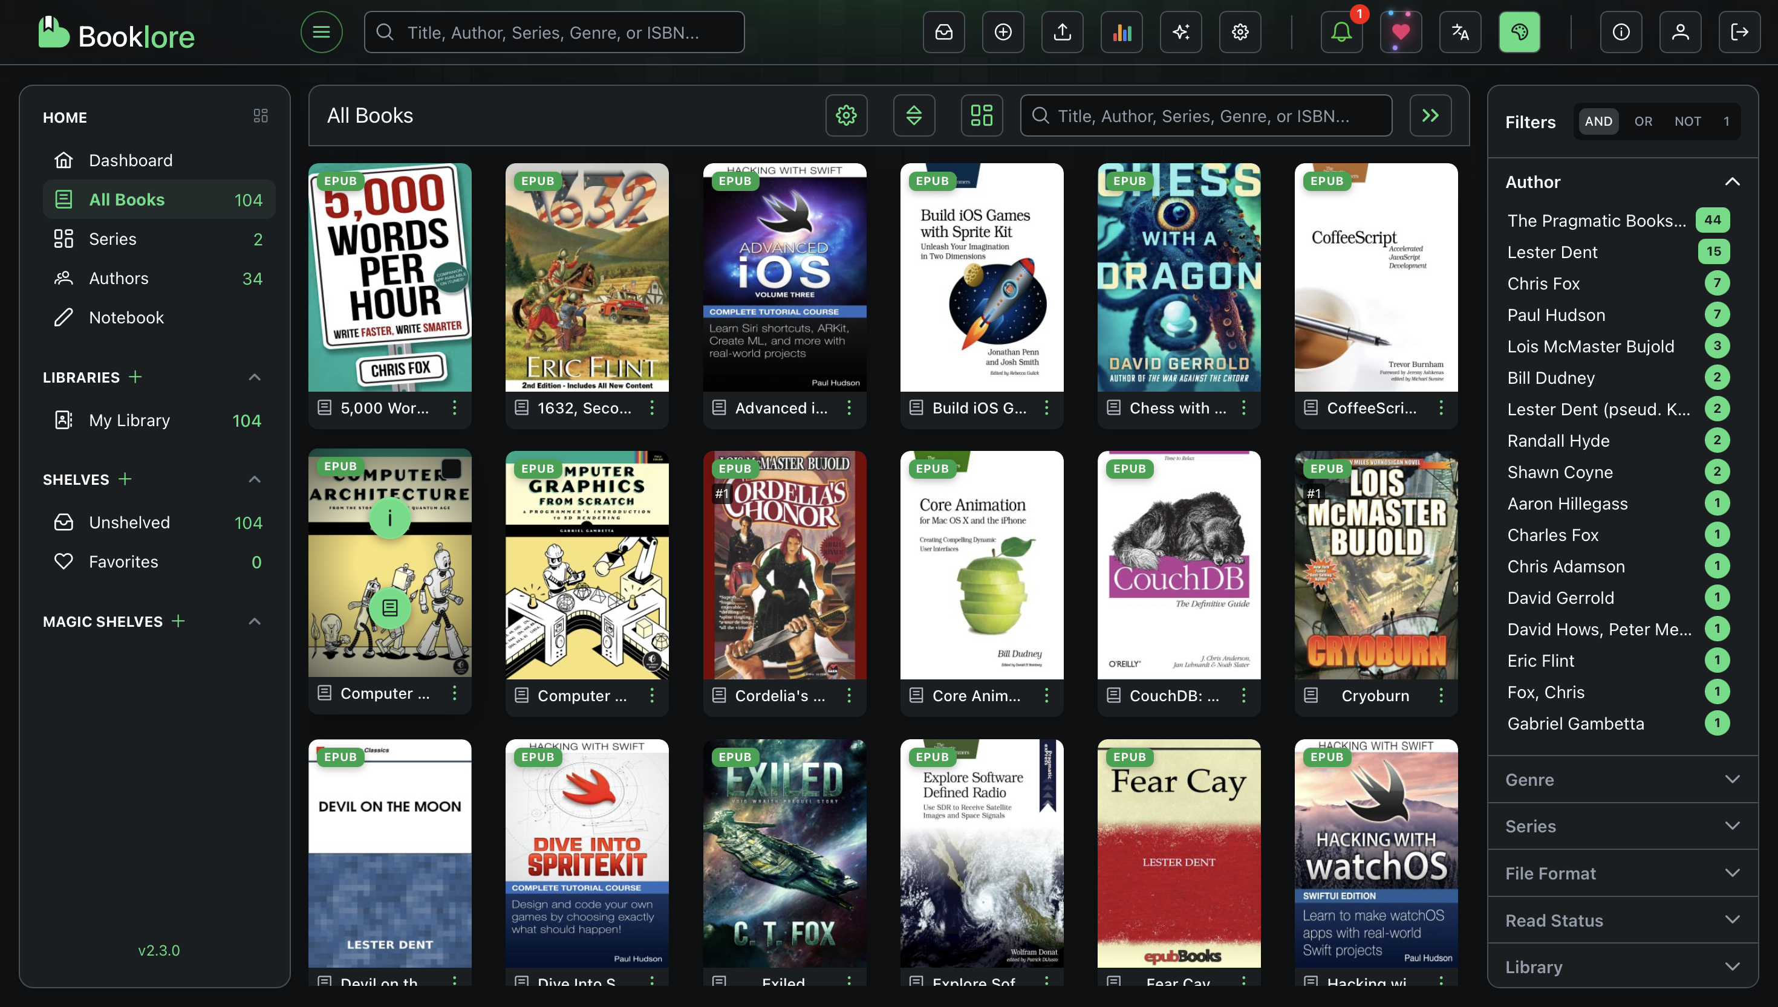Add a library with the plus icon
1778x1007 pixels.
tap(135, 377)
